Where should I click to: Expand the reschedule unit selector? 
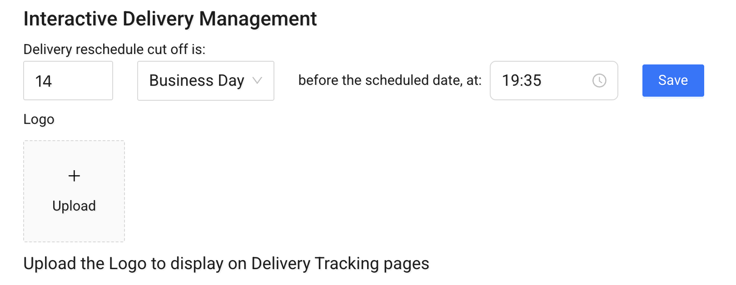(x=205, y=81)
